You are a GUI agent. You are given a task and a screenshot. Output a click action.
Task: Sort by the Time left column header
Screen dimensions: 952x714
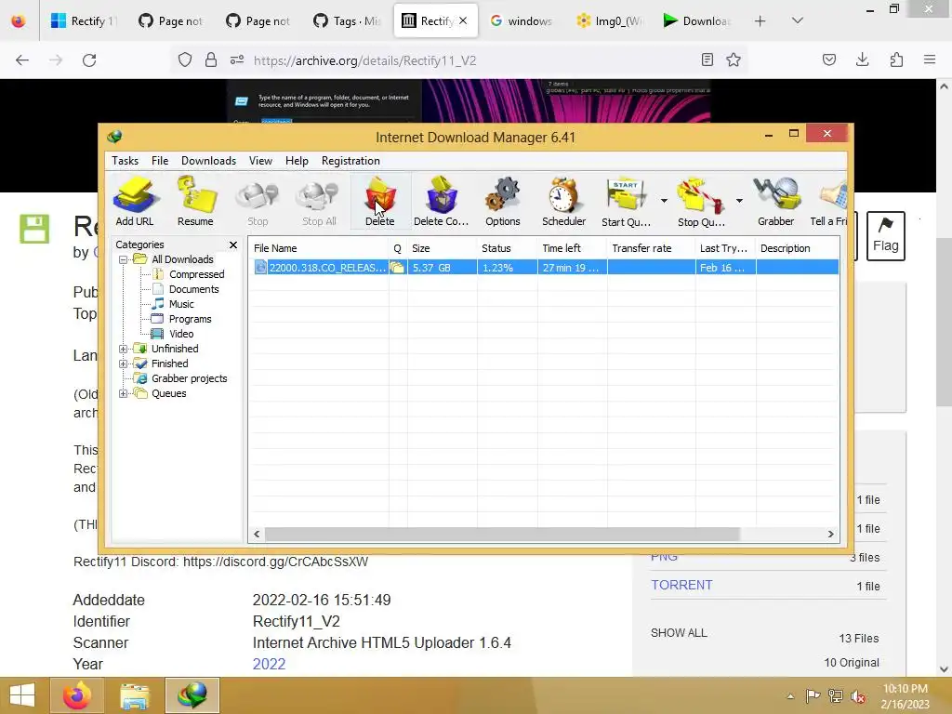572,248
